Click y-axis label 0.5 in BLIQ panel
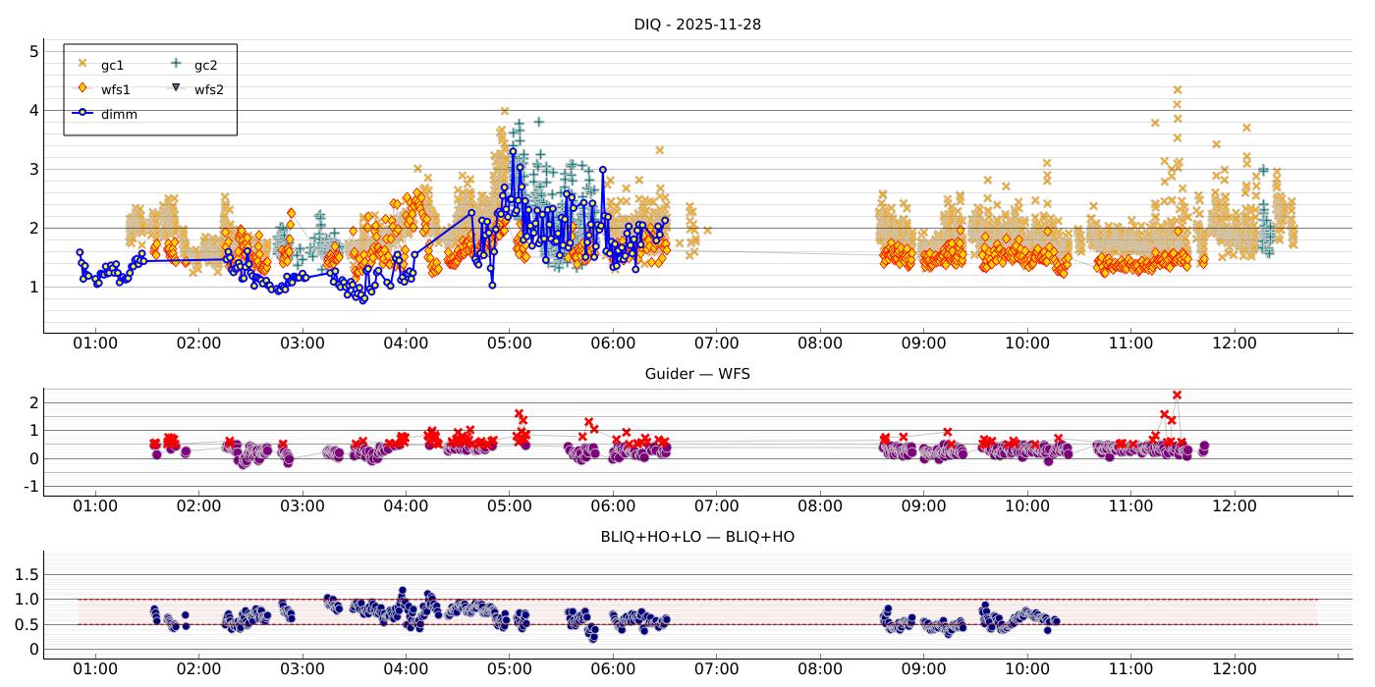The width and height of the screenshot is (1375, 687). point(27,624)
